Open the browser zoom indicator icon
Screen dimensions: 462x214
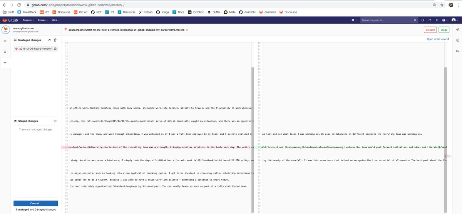pyautogui.click(x=434, y=5)
